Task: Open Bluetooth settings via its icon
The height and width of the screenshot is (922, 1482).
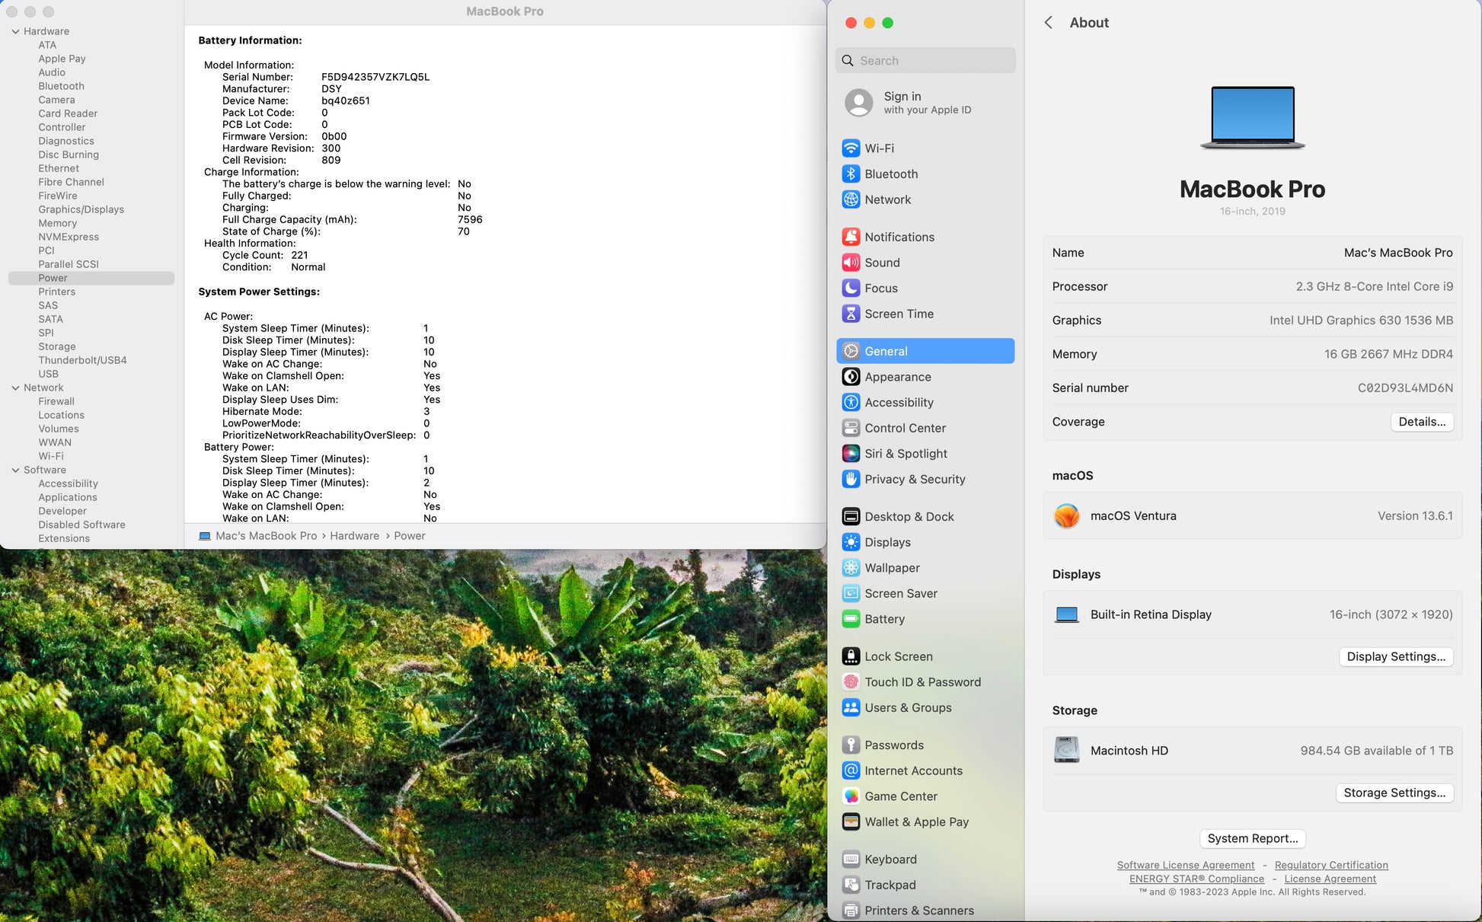Action: (x=851, y=174)
